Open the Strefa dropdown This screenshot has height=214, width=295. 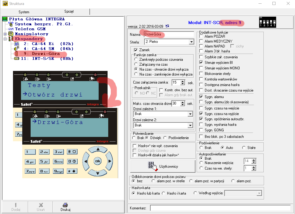191,42
